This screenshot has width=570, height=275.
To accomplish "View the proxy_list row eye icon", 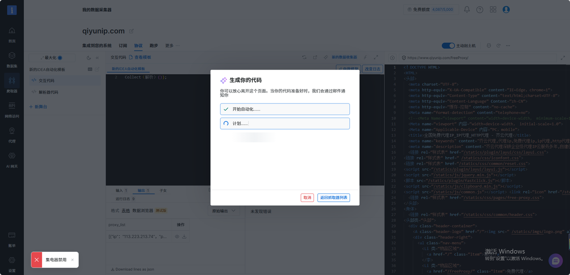I will pyautogui.click(x=177, y=237).
